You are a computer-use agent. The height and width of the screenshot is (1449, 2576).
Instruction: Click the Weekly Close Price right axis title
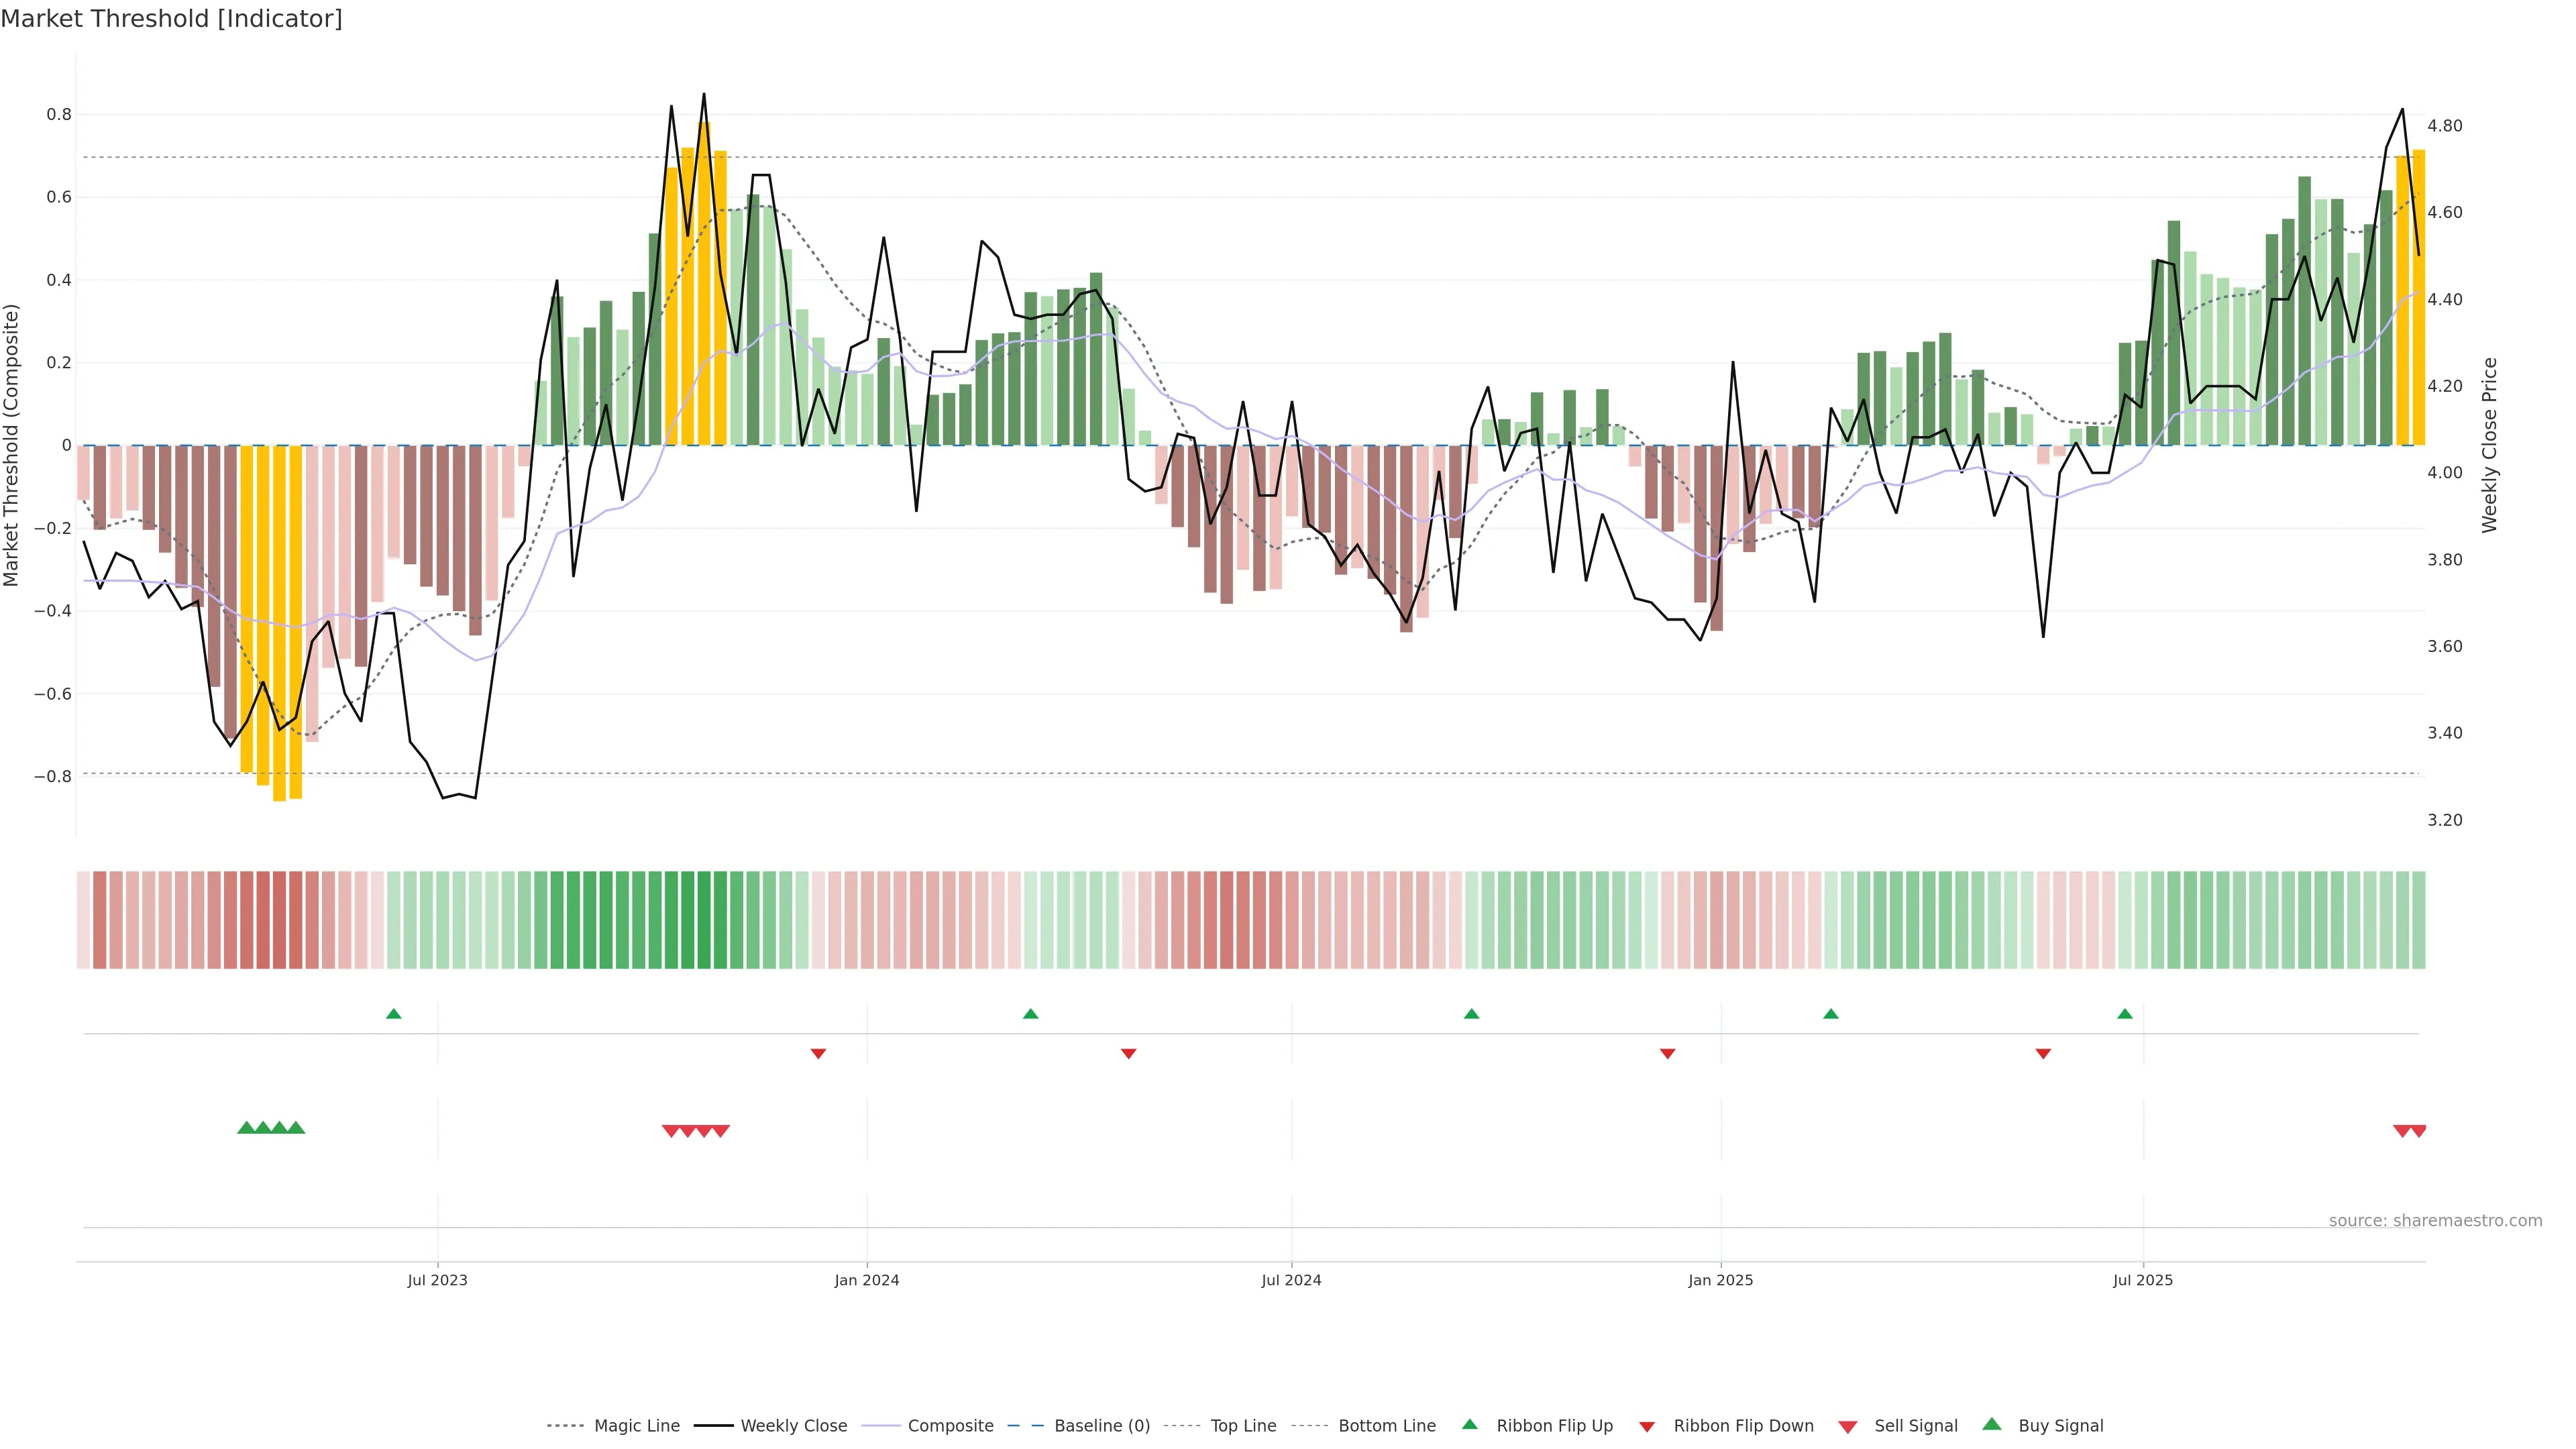[x=2489, y=445]
